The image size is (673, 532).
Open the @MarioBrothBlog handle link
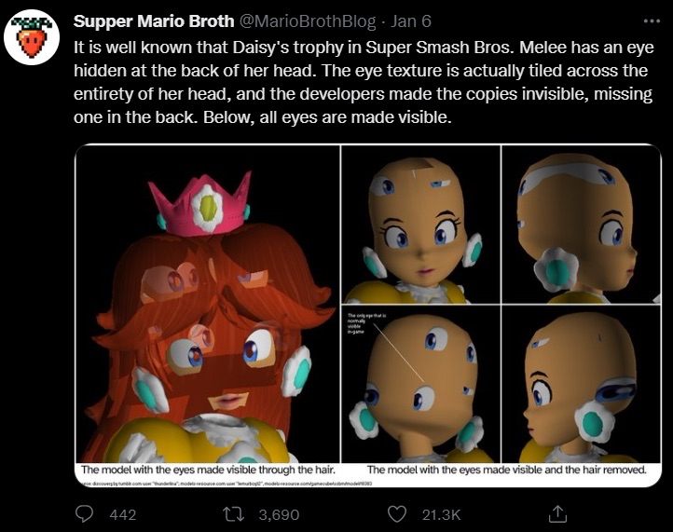(307, 21)
